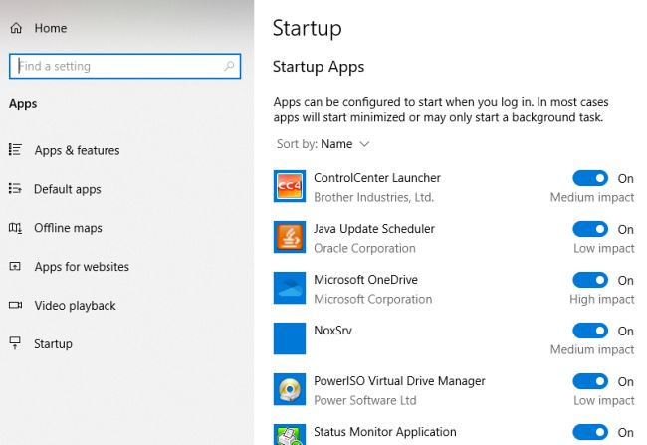
Task: Click the PowerISO disc icon
Action: 290,389
